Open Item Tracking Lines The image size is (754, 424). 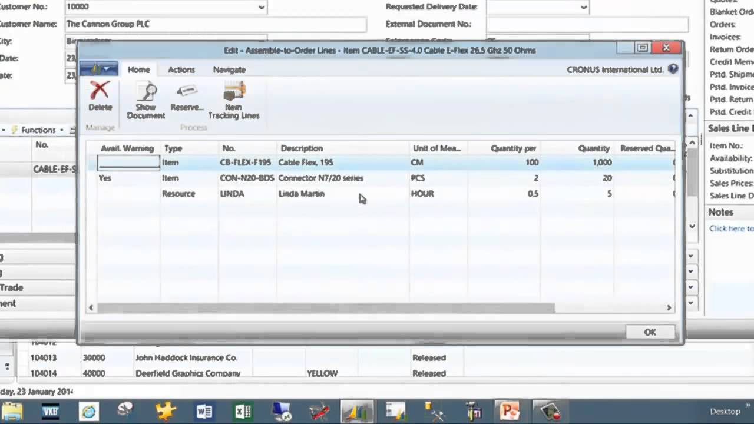click(234, 100)
